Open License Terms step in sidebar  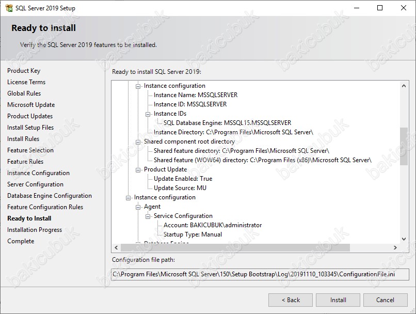[x=26, y=82]
